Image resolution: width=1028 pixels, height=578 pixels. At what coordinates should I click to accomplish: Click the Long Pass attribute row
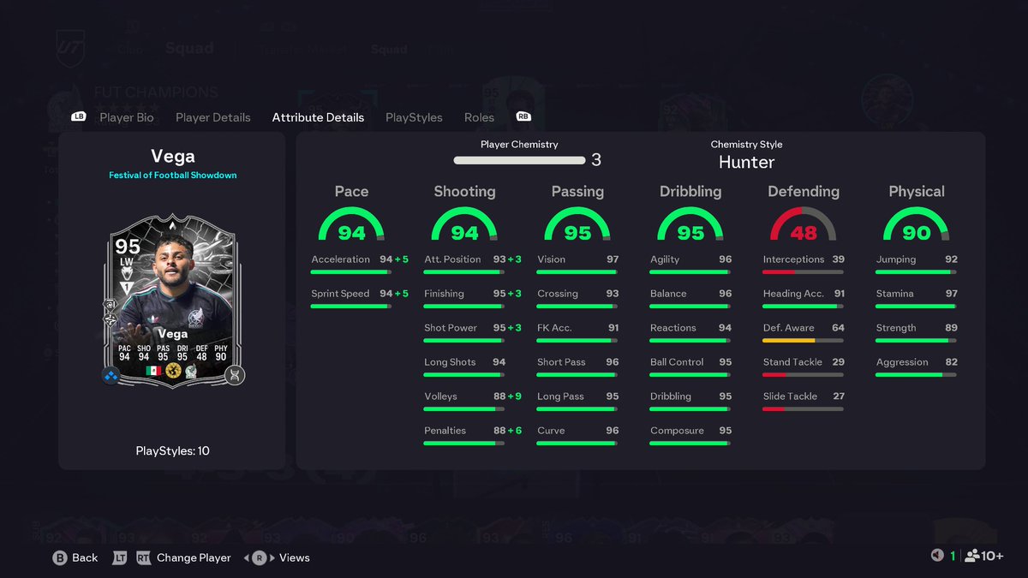(x=577, y=400)
